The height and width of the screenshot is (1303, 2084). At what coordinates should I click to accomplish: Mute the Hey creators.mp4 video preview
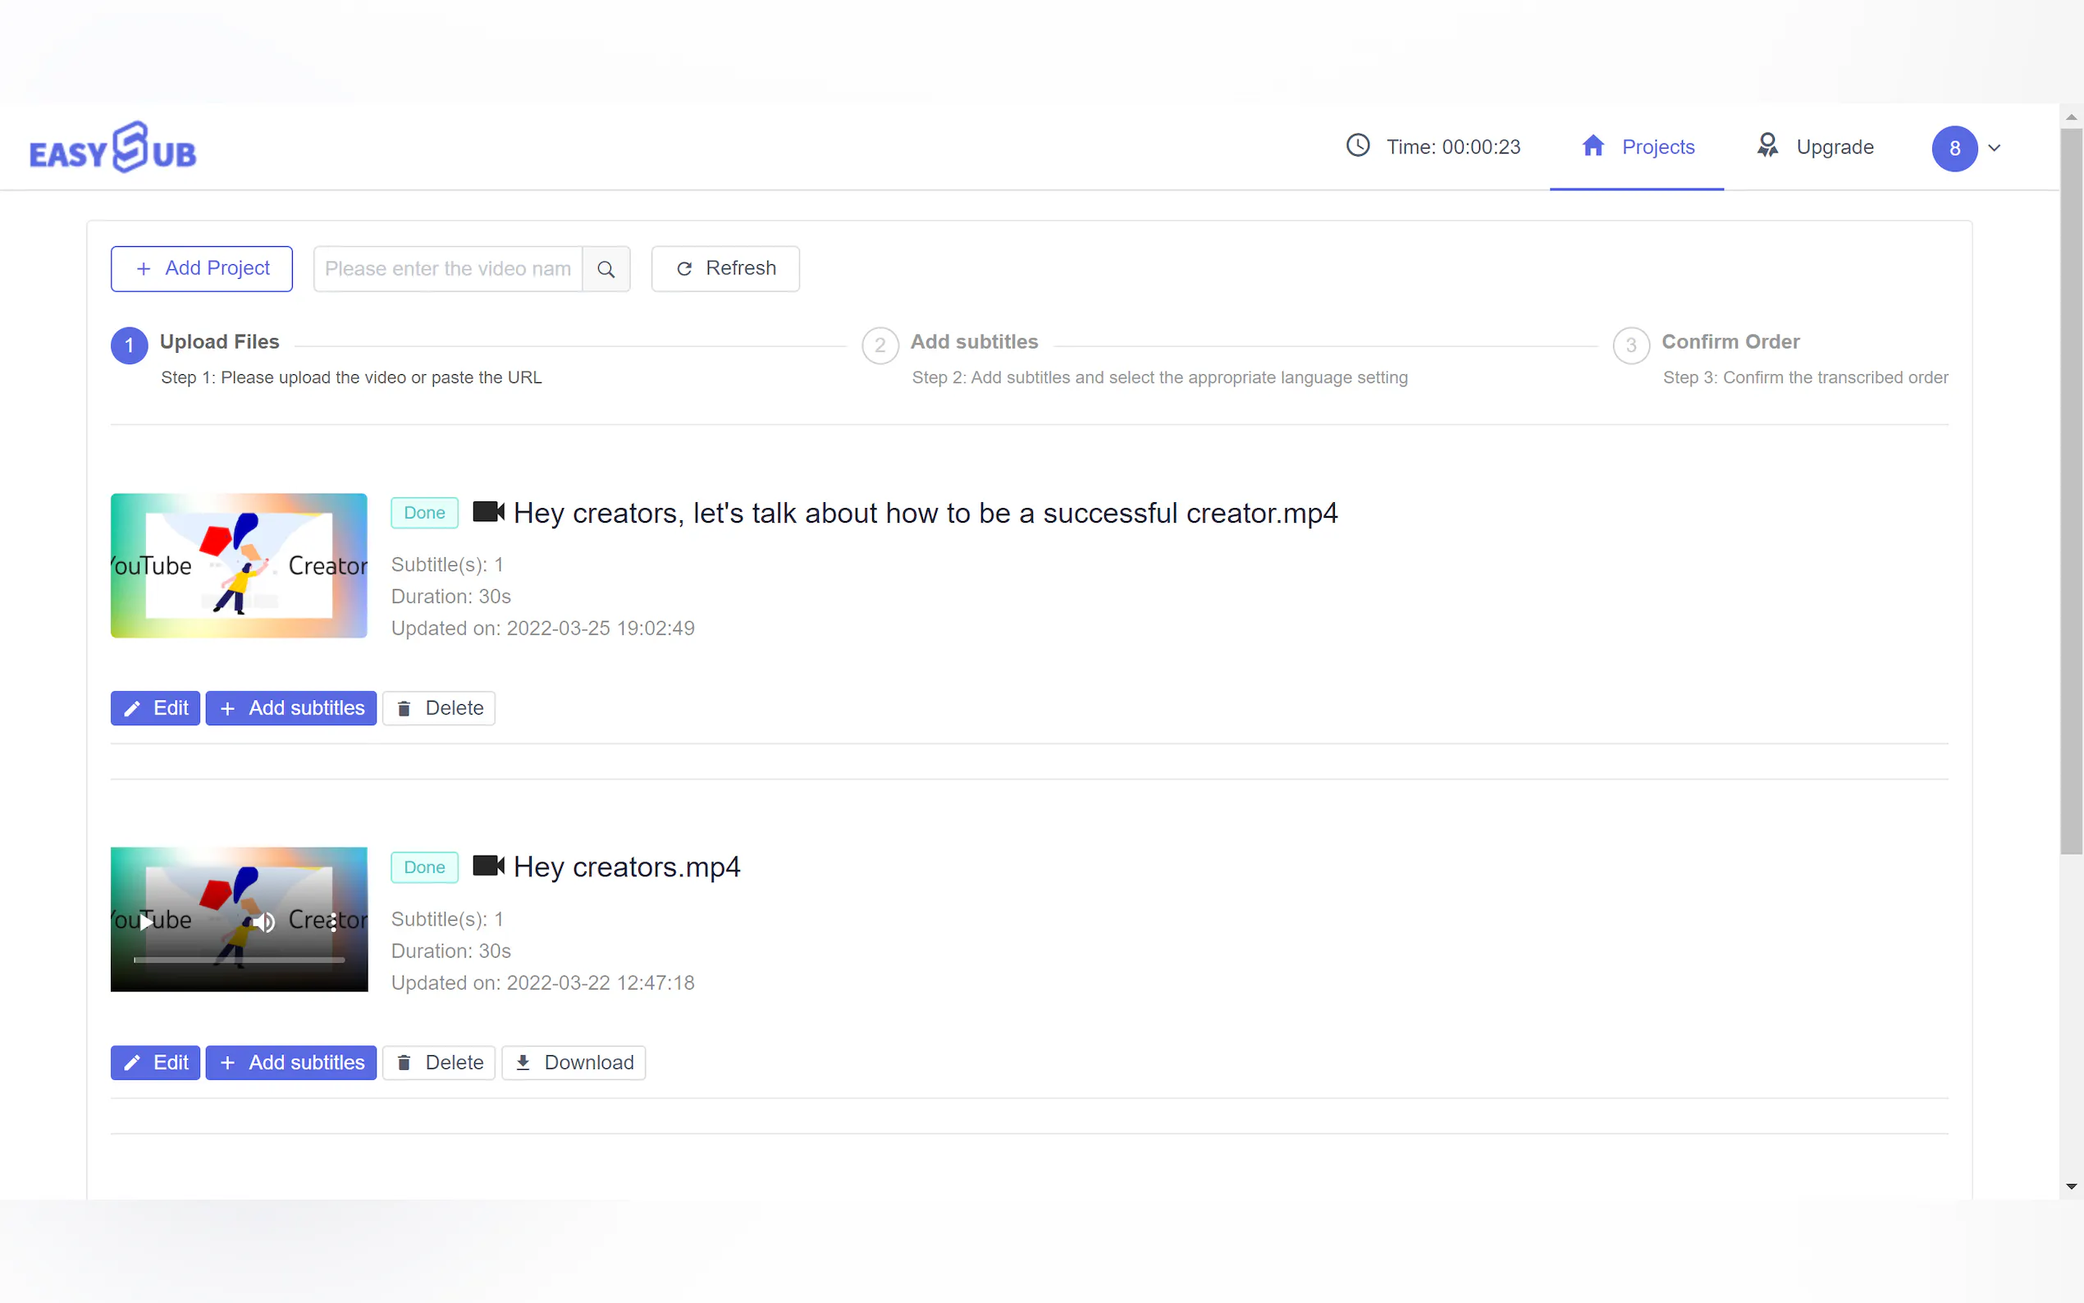coord(264,921)
